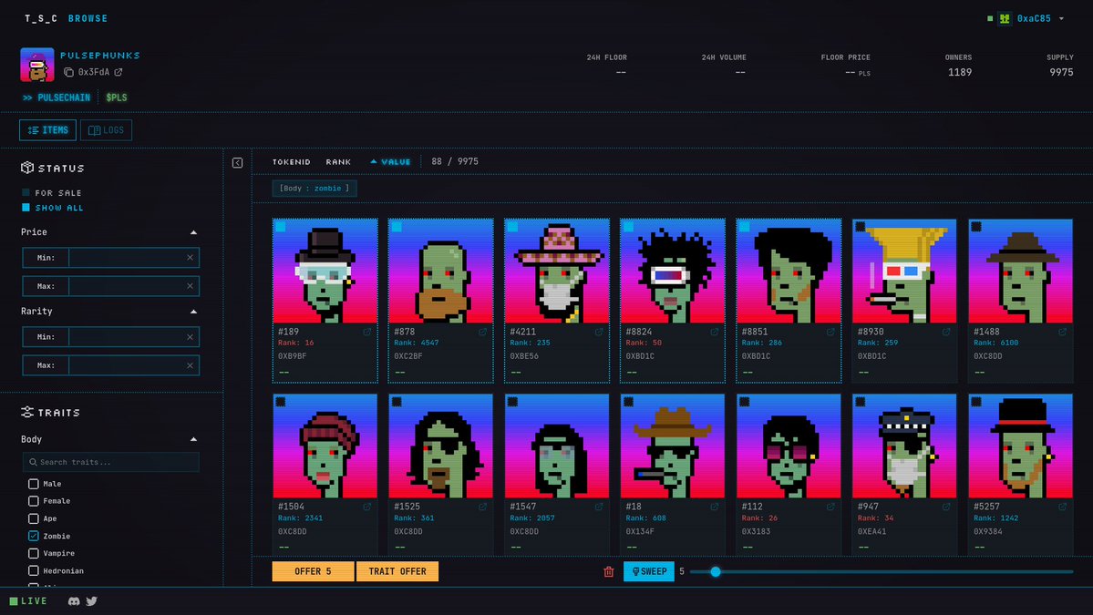Select the token #1488 card checkbox

(976, 226)
